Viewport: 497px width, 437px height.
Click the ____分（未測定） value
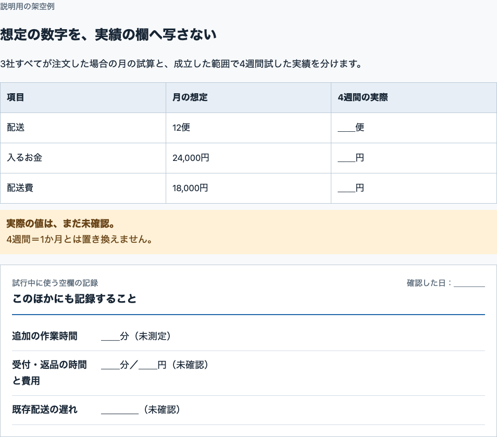136,336
